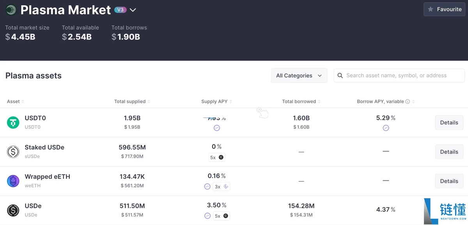Click the 5x badge for USDe
The width and height of the screenshot is (468, 225).
(x=222, y=216)
